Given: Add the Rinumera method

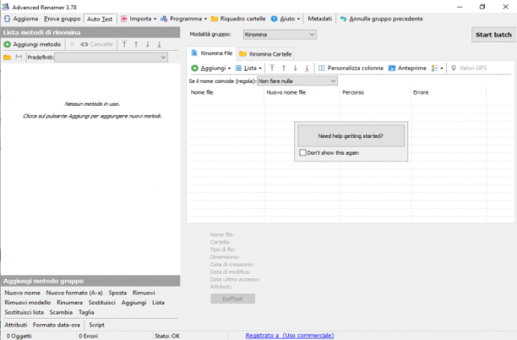Looking at the screenshot, I should tap(69, 303).
